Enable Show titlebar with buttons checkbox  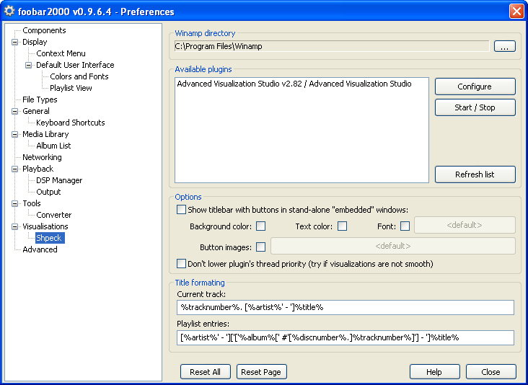pos(181,210)
